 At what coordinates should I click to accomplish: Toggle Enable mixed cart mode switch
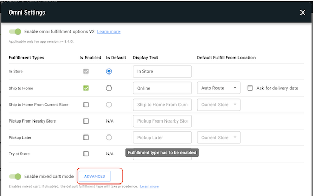click(15, 176)
